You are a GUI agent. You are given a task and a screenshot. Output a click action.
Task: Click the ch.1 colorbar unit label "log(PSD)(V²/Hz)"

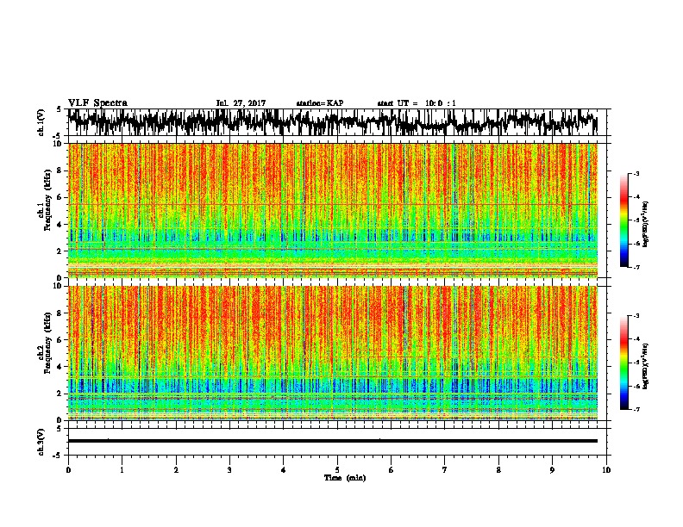coord(646,225)
